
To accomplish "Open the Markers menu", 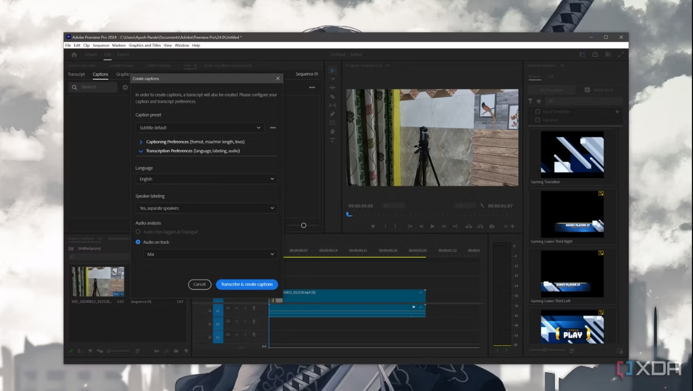I will [119, 46].
